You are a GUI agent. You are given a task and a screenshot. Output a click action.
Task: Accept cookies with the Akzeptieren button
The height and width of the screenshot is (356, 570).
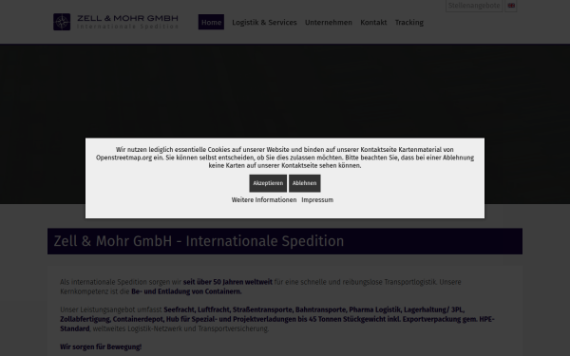coord(268,183)
